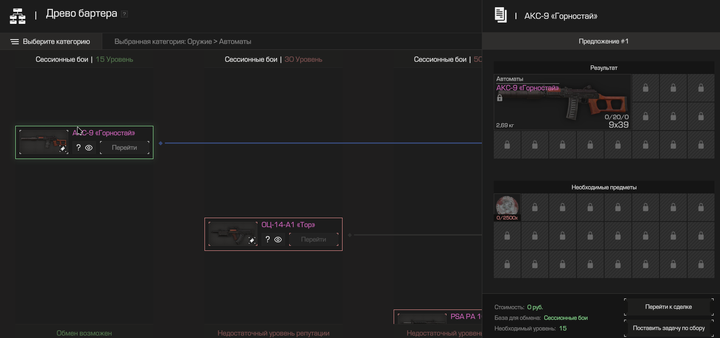Click the ОЦ-14-А1 «Тор» weapon thumbnail
The height and width of the screenshot is (338, 720).
tap(232, 233)
